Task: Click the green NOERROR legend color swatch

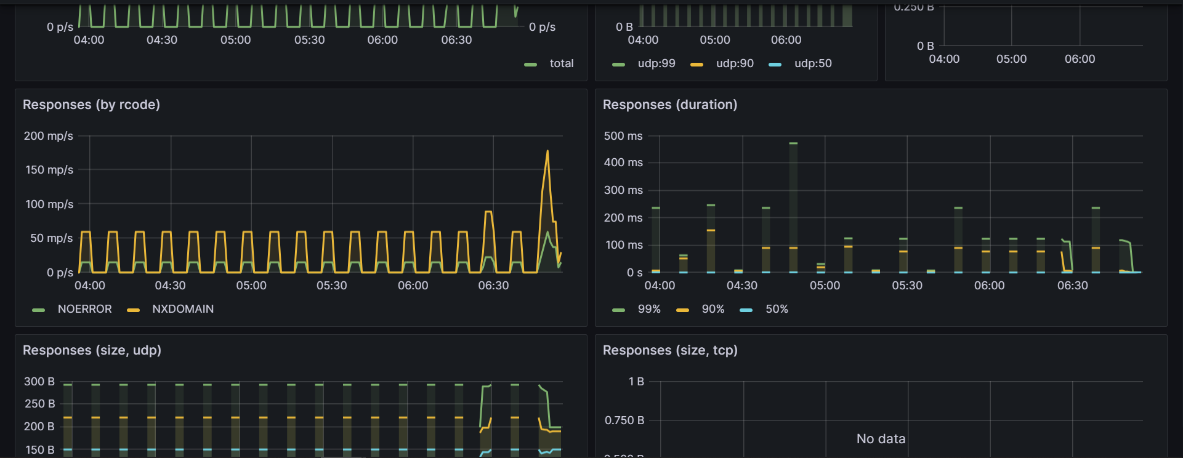Action: click(x=38, y=310)
